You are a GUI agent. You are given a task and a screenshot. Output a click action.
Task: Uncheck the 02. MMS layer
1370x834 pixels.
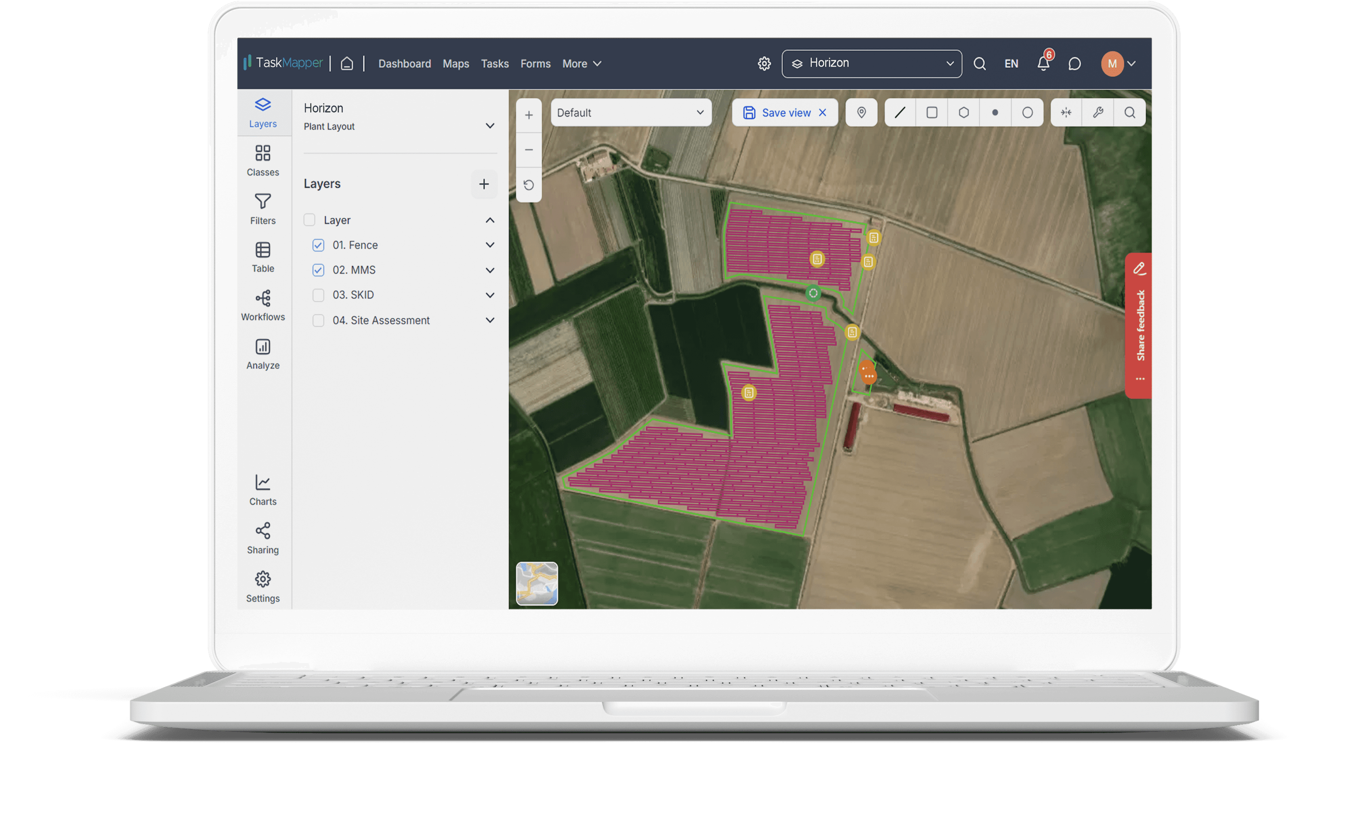pyautogui.click(x=318, y=270)
